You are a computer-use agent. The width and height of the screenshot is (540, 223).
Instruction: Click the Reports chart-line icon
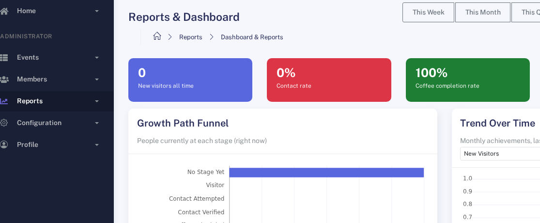point(4,101)
